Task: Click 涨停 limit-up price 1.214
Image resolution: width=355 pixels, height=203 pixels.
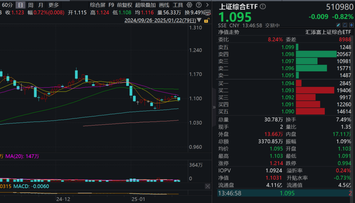Action: pos(276,163)
